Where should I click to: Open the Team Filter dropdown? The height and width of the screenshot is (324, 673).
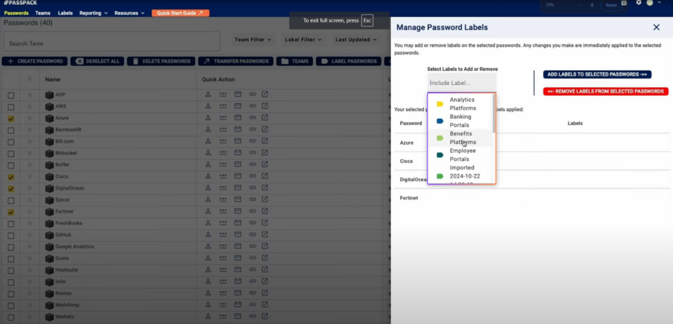coord(253,39)
